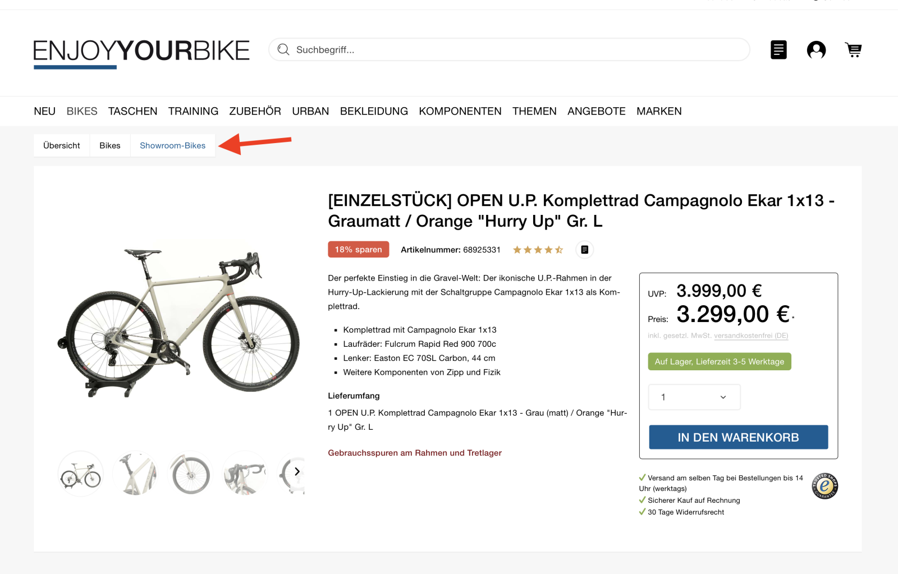
Task: Show next thumbnails with the arrow
Action: pos(297,472)
